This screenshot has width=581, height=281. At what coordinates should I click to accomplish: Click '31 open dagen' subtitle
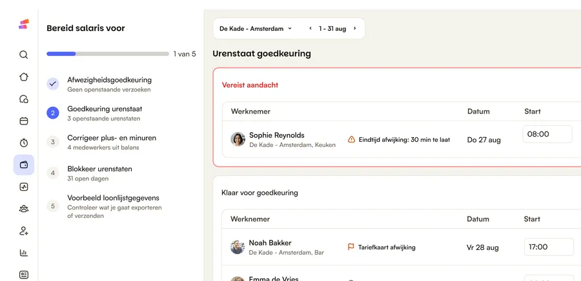(x=88, y=179)
